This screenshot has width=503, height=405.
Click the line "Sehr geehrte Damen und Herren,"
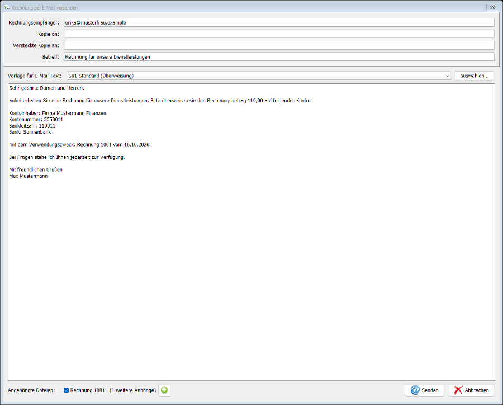point(46,88)
